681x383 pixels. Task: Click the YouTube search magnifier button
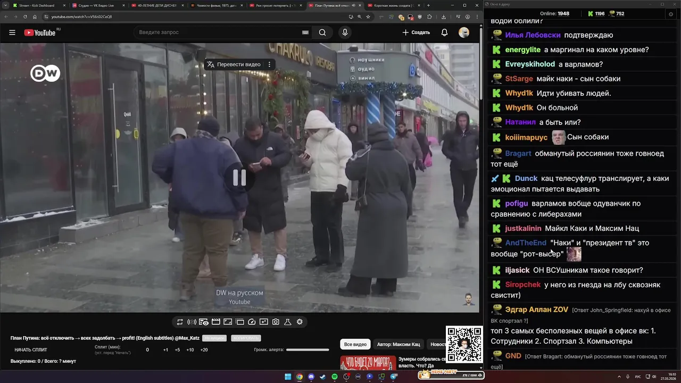click(322, 32)
